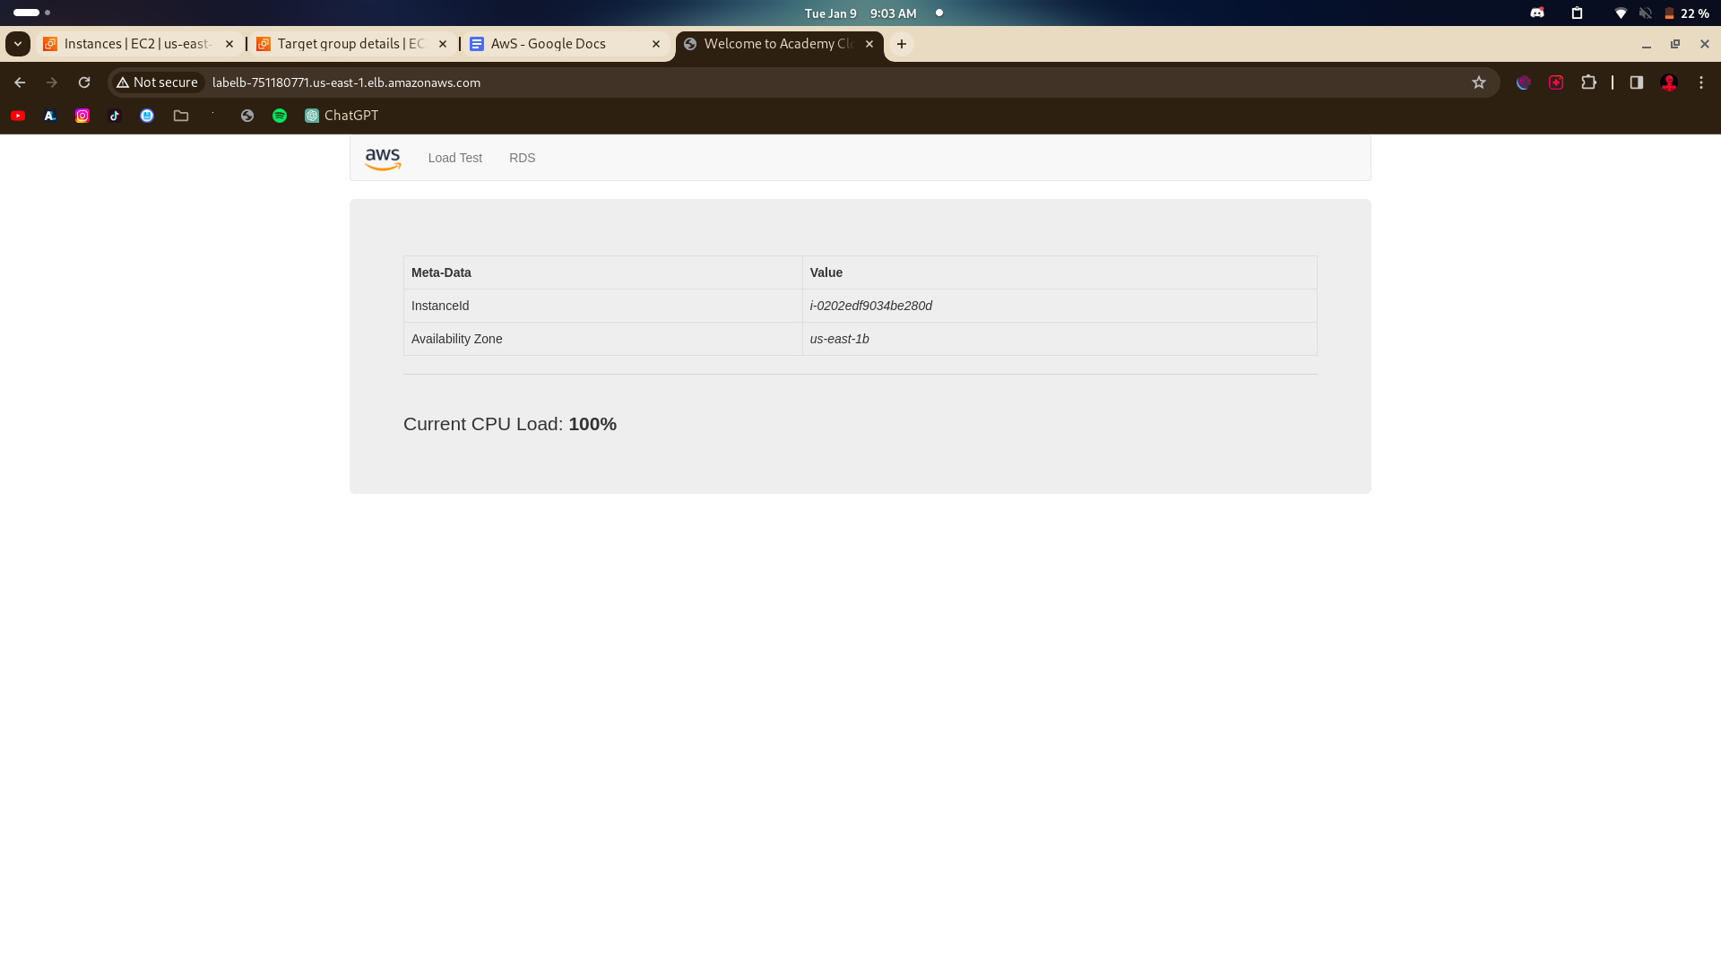Viewport: 1721px width, 968px height.
Task: Bookmark this page with star icon
Action: tap(1479, 82)
